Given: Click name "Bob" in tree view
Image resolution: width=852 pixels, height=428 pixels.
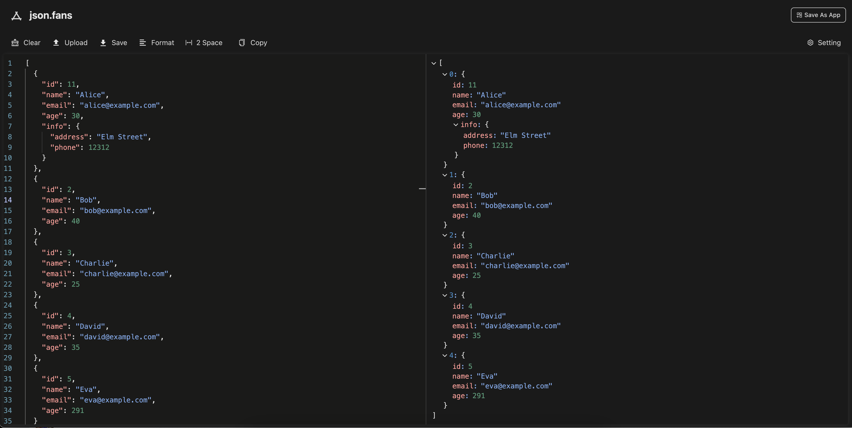Looking at the screenshot, I should click(x=487, y=196).
